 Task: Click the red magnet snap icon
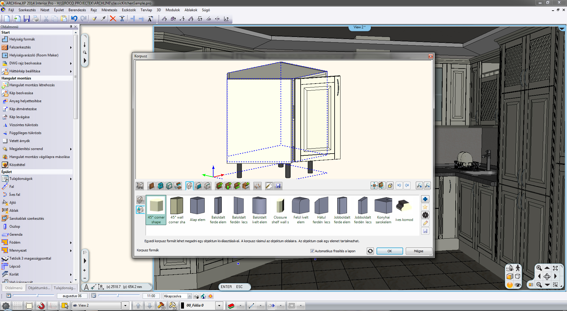click(x=41, y=306)
